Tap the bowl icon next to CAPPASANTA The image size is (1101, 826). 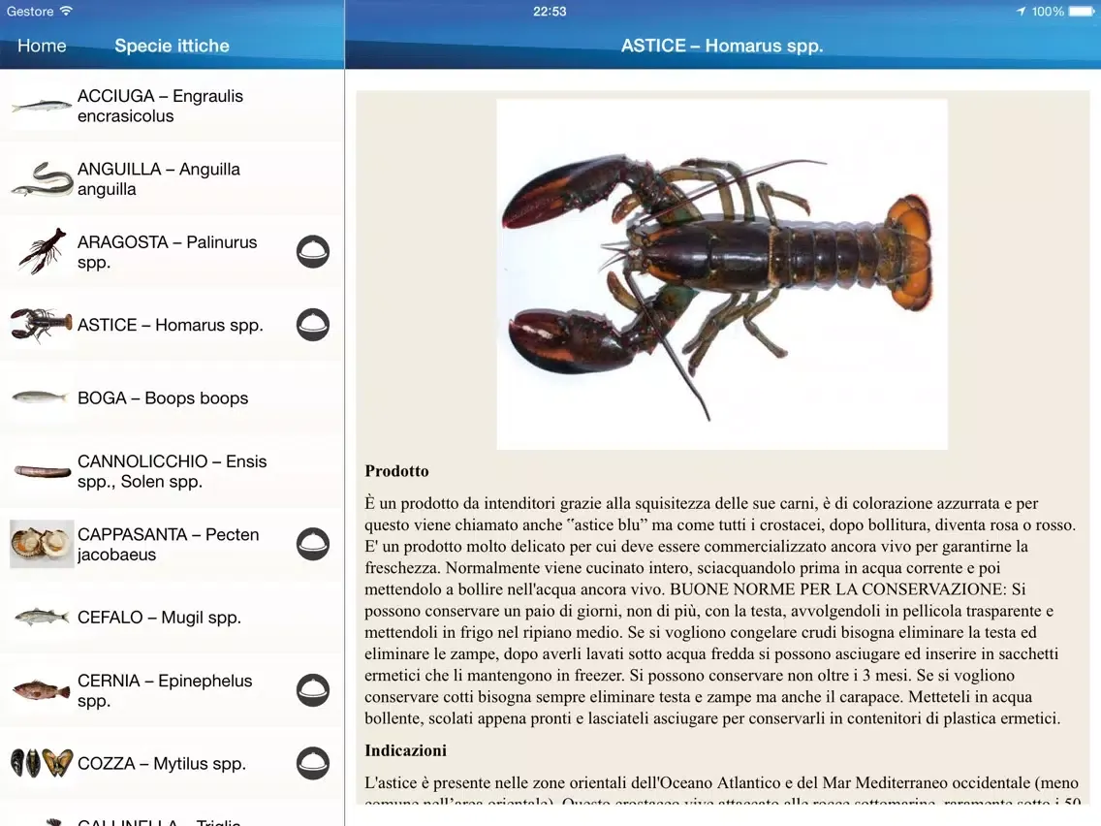click(312, 544)
